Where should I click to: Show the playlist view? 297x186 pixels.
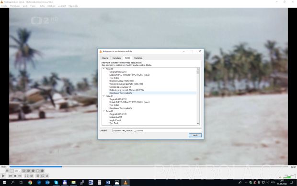(x=38, y=176)
